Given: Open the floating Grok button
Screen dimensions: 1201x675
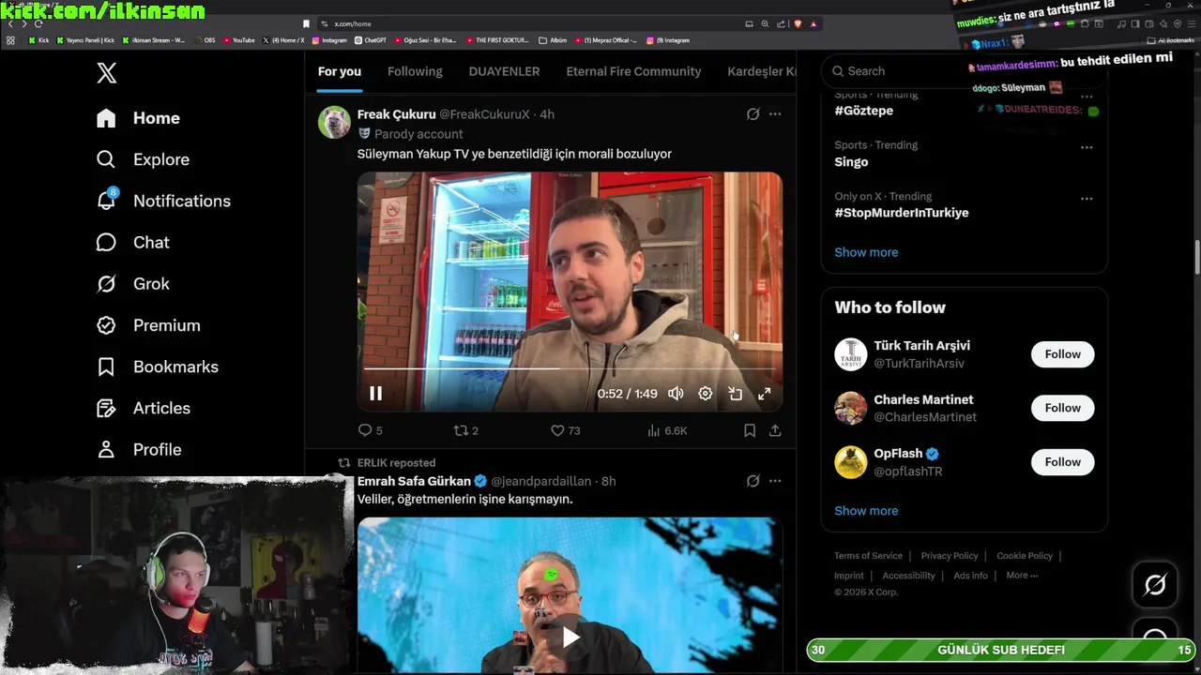Looking at the screenshot, I should (x=1155, y=585).
